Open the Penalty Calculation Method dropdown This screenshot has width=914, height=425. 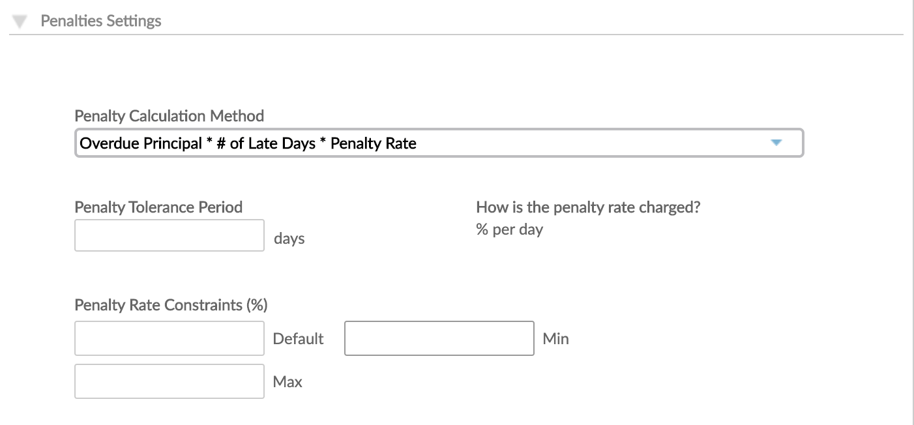[439, 142]
